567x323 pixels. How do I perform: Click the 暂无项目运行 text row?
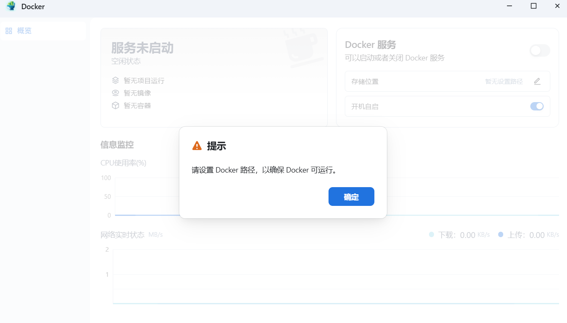click(x=144, y=80)
